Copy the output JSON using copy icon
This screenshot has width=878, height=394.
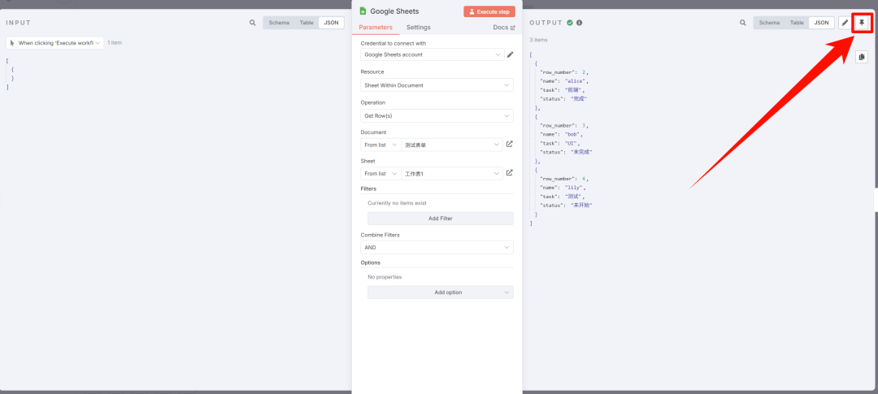[x=862, y=57]
